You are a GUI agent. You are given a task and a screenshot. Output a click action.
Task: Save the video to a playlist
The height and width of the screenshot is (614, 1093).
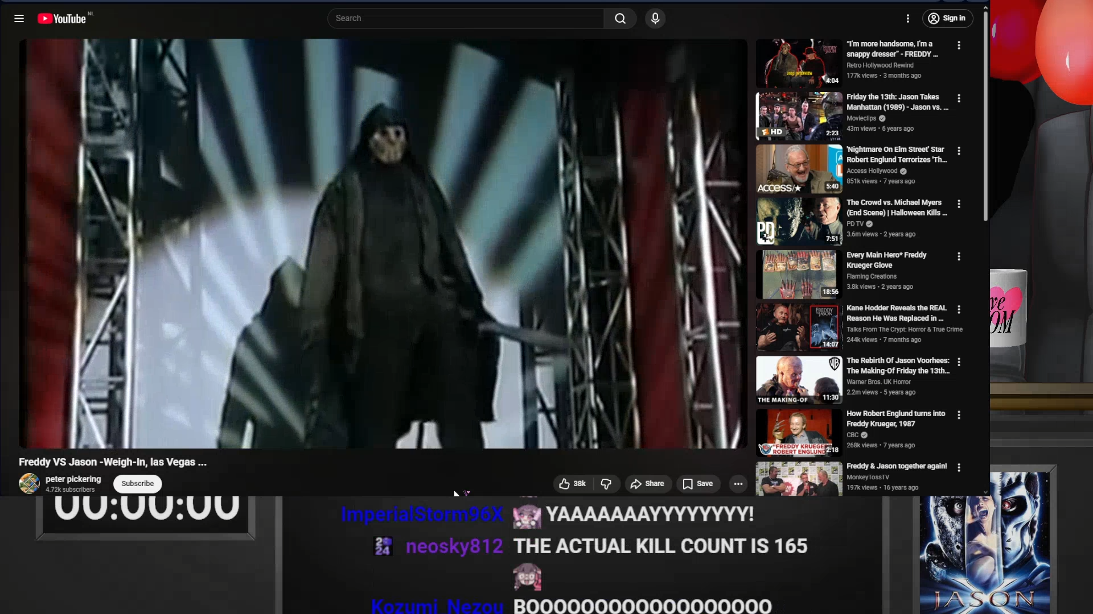click(x=698, y=483)
